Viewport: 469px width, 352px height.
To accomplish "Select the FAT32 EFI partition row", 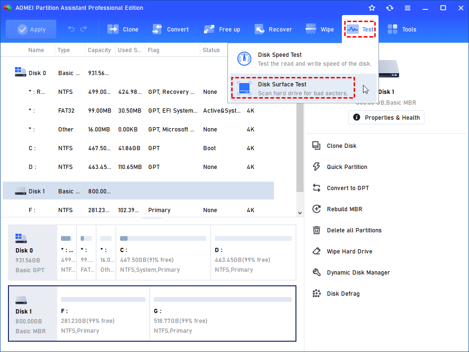I will coord(138,111).
